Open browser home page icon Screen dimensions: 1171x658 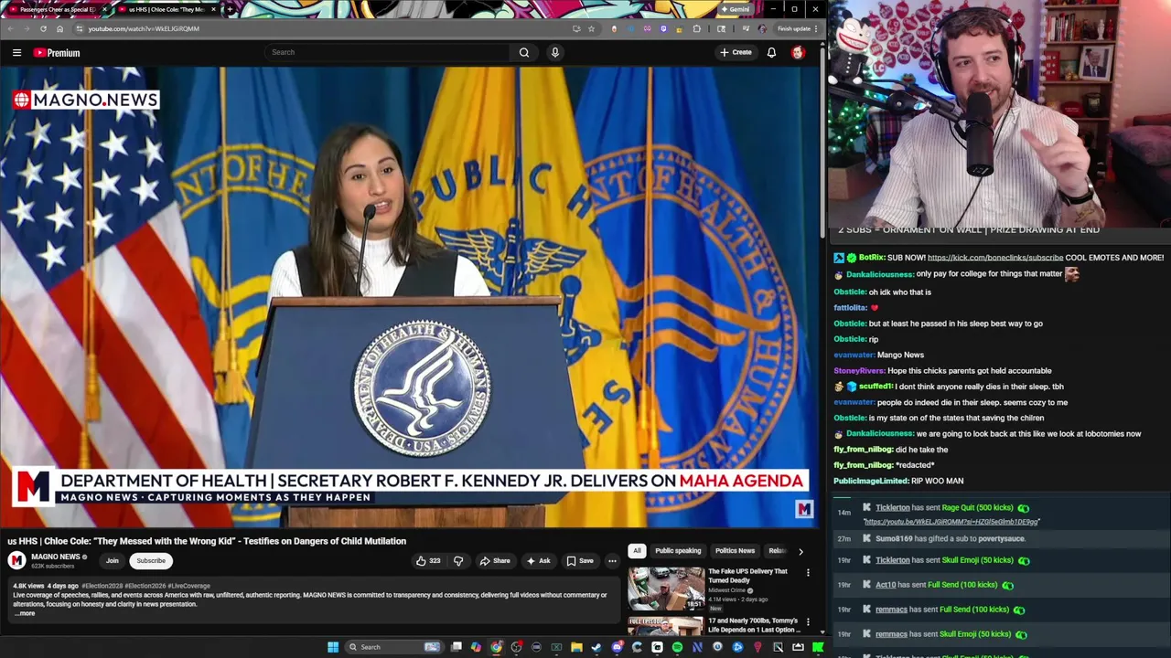click(x=59, y=28)
